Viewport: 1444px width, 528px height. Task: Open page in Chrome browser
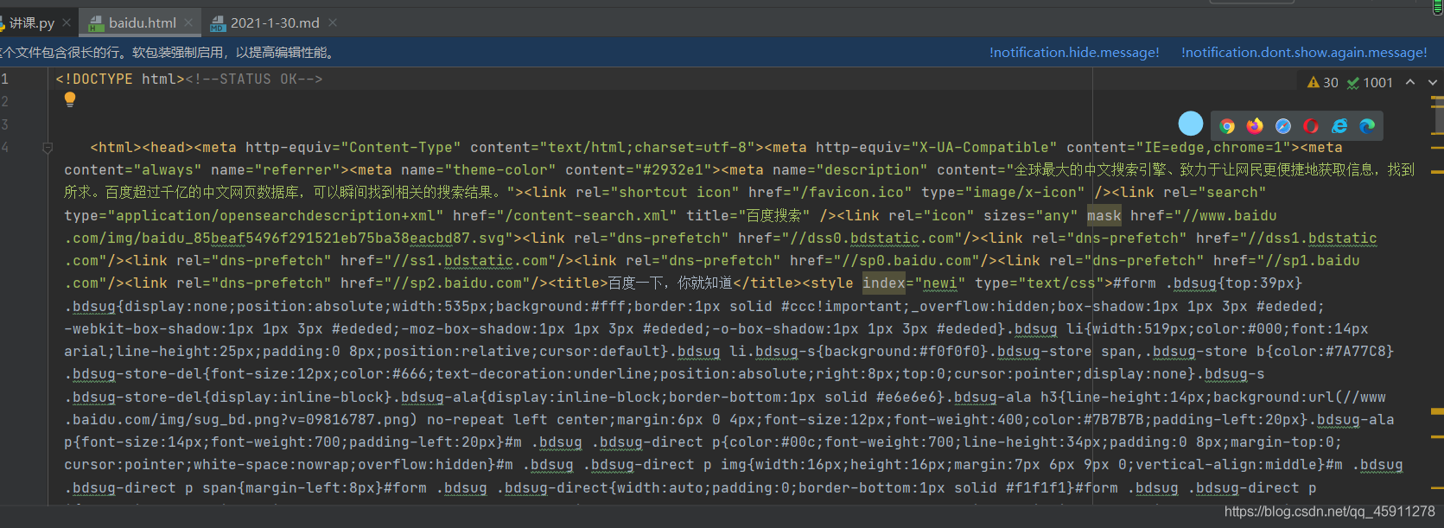(1227, 126)
